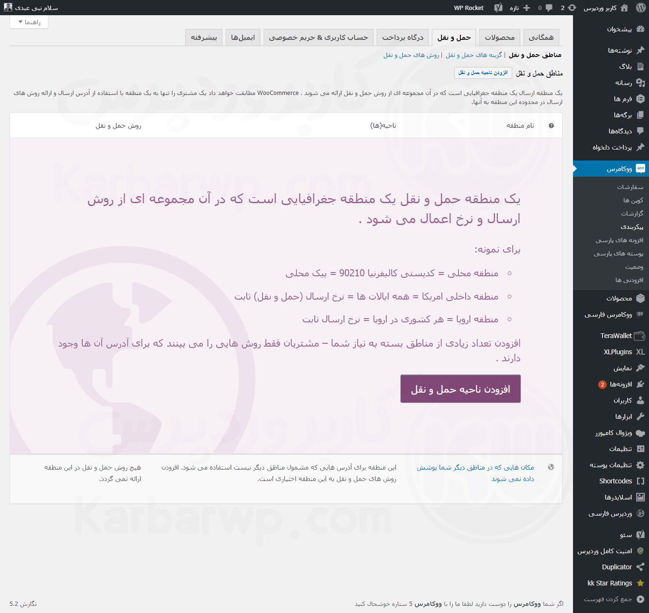This screenshot has height=613, width=649.
Task: Open the comments bubble icon in the admin bar
Action: 549,8
